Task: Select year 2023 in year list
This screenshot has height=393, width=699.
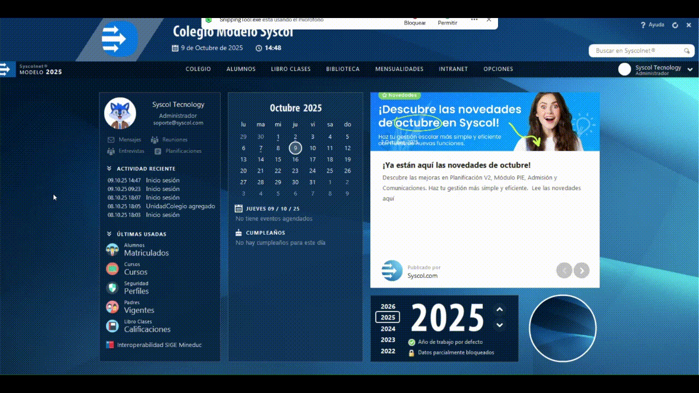Action: [x=388, y=340]
